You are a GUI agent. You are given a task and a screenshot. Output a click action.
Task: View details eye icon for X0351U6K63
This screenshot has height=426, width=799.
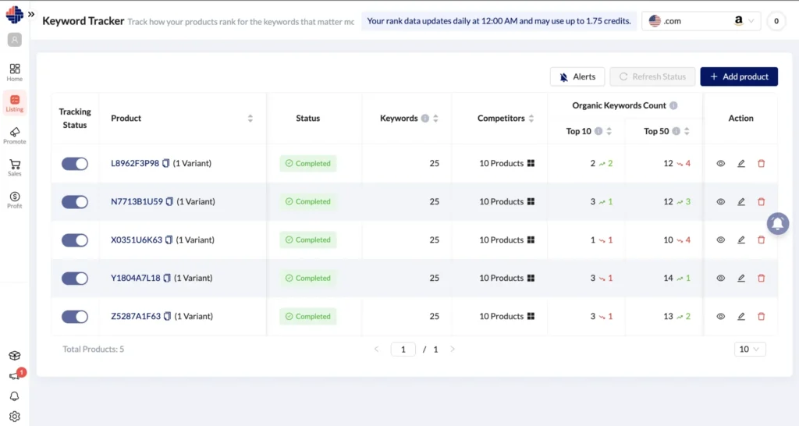pyautogui.click(x=720, y=240)
